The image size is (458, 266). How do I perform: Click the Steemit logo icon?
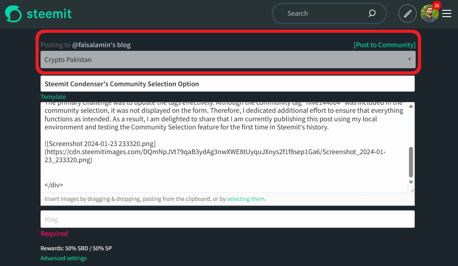tap(13, 14)
